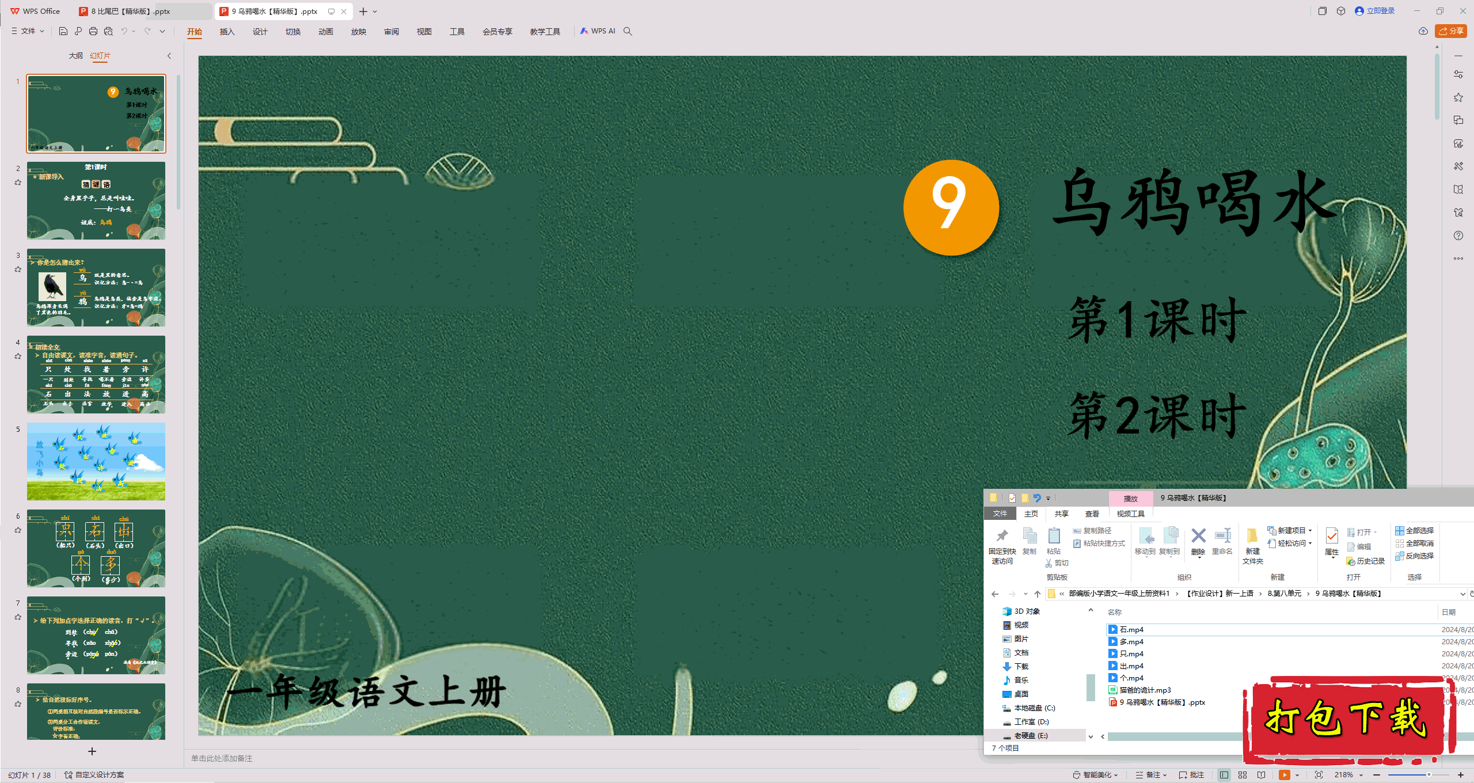Click zoom out minus in status bar

1377,775
